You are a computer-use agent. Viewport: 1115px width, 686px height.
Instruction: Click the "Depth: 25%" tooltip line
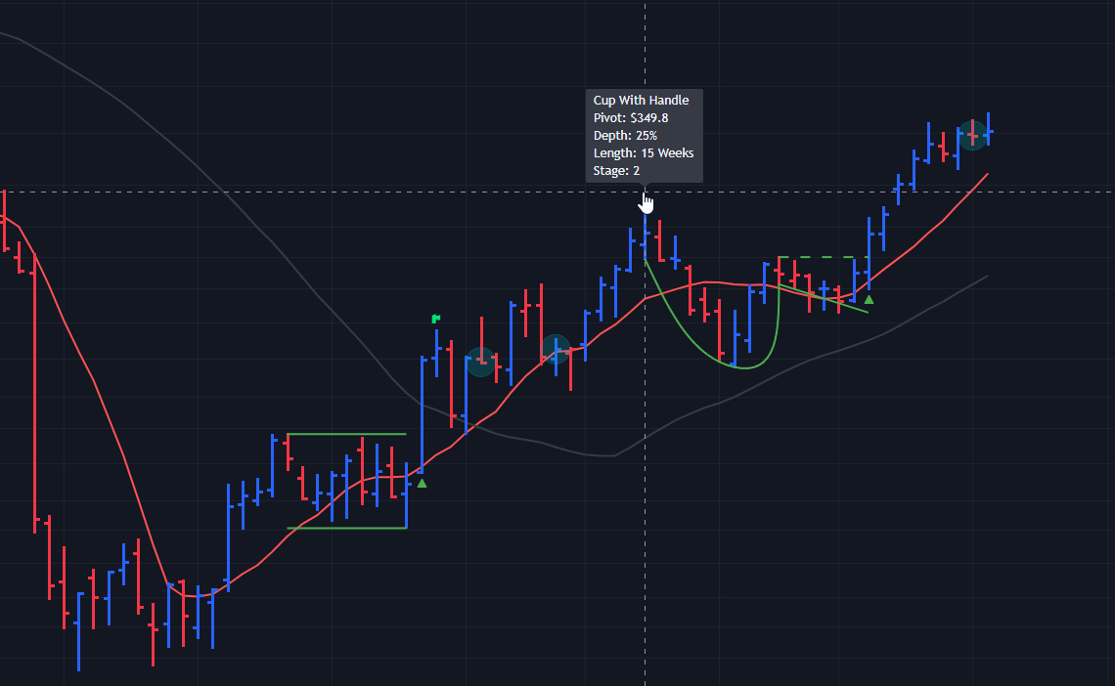point(625,136)
